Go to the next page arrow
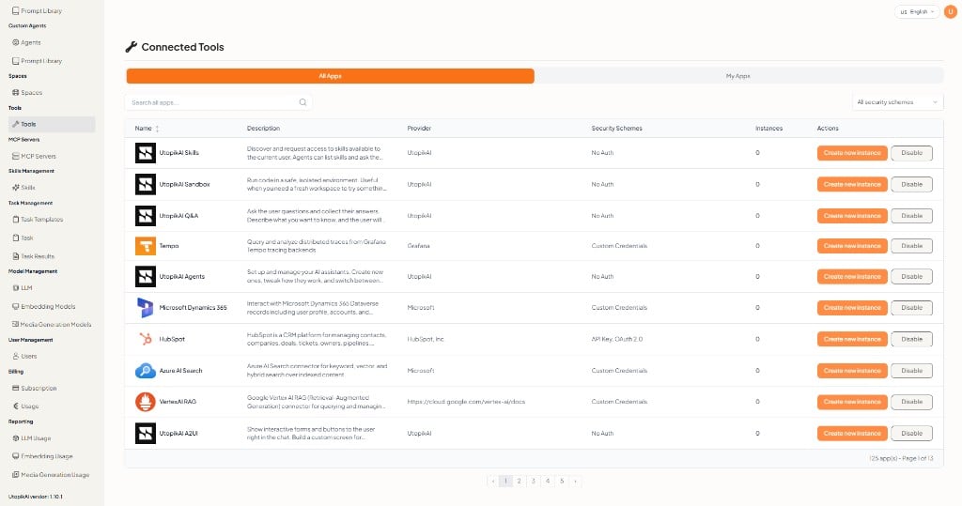Image resolution: width=962 pixels, height=506 pixels. (576, 481)
